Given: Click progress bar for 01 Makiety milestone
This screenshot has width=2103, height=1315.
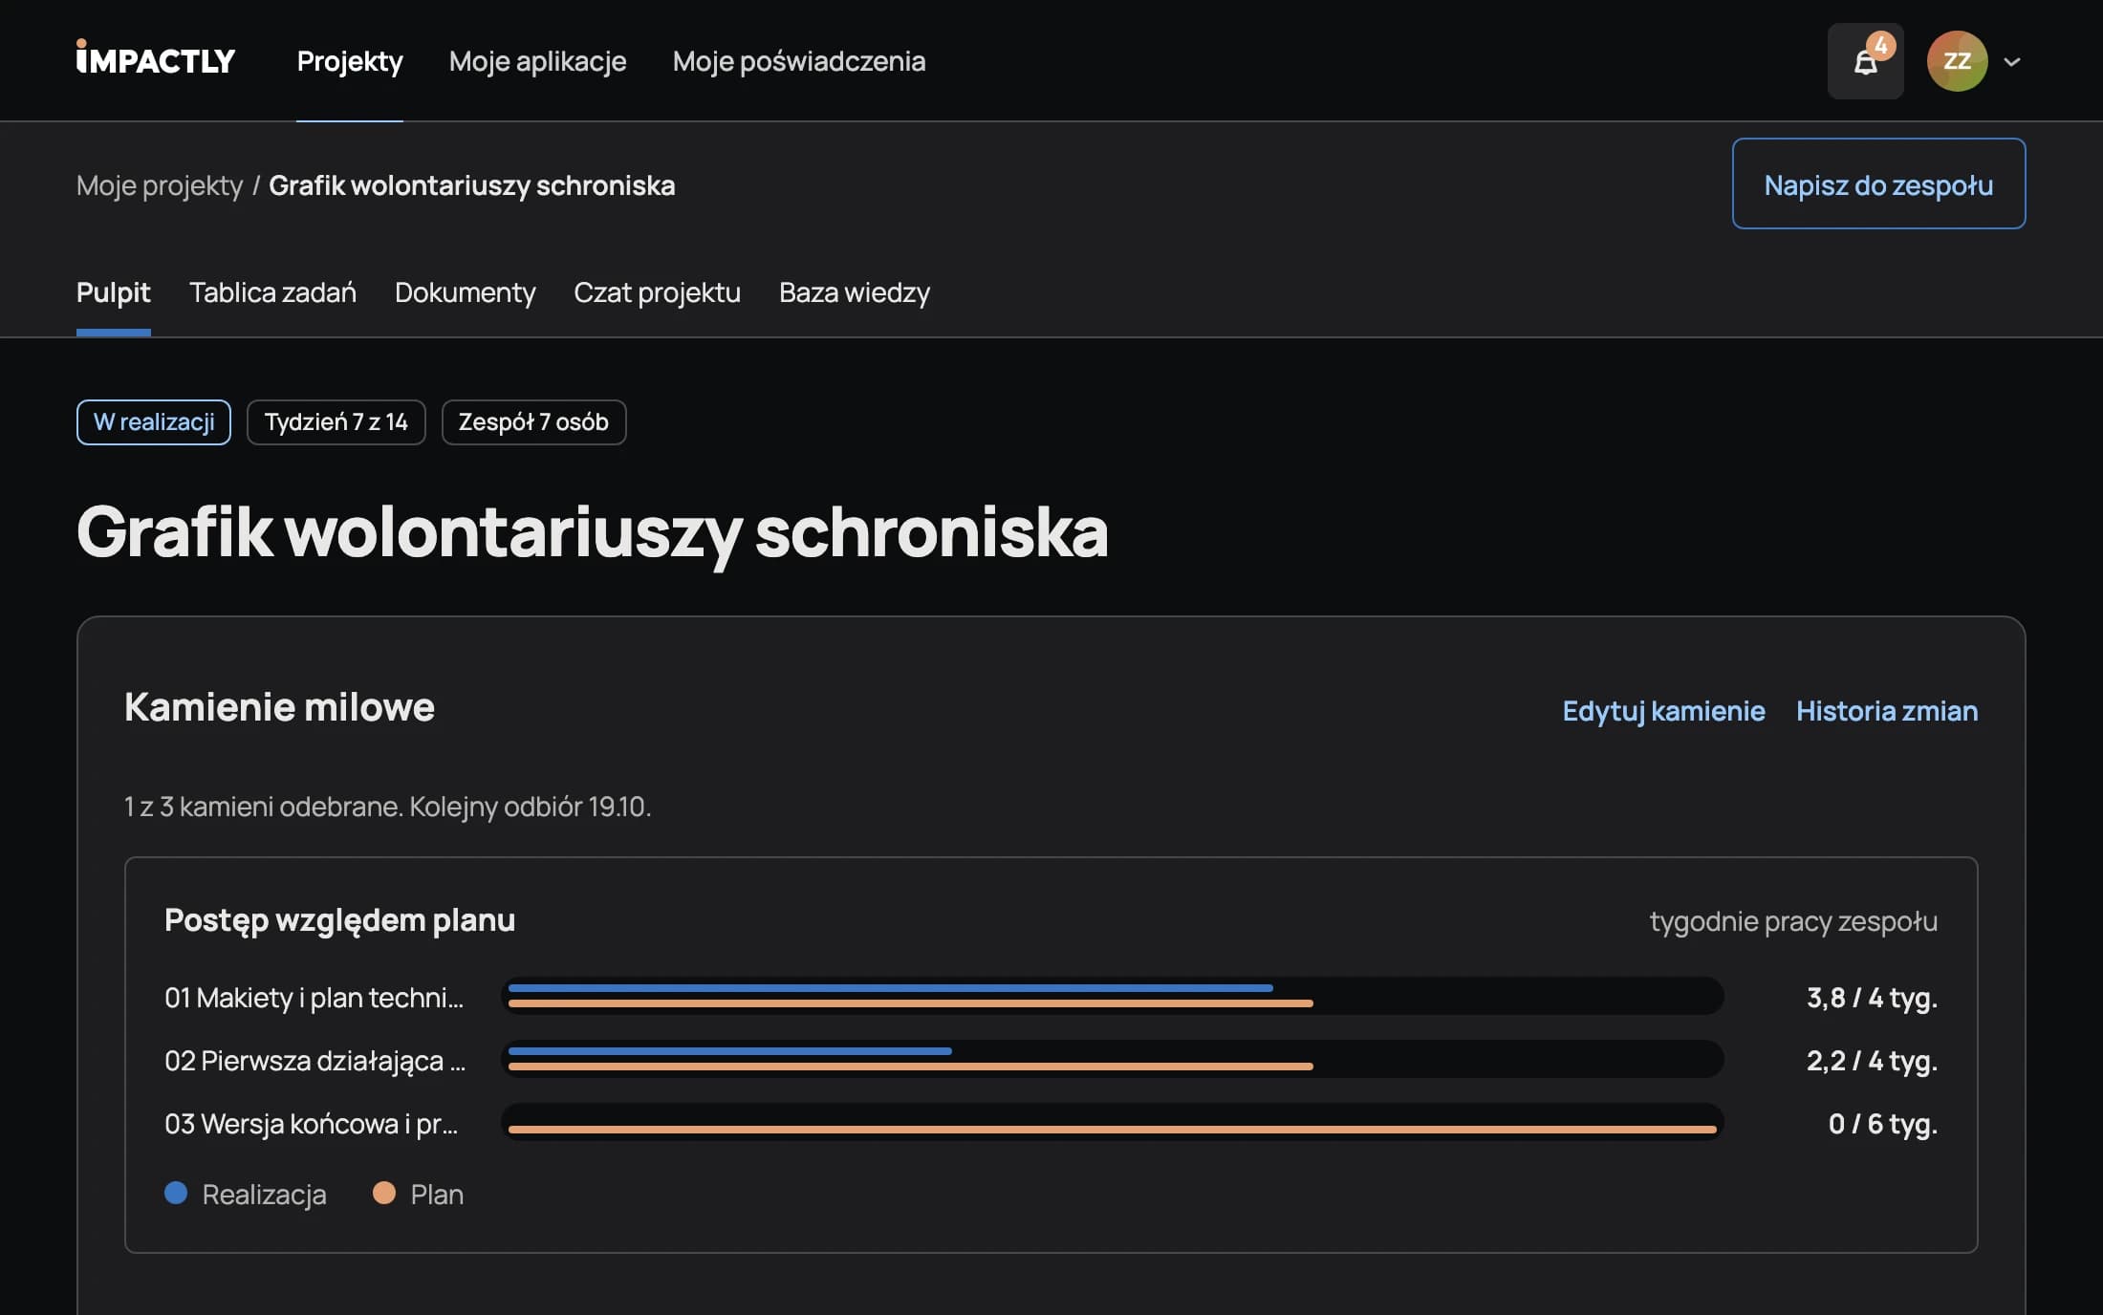Looking at the screenshot, I should (x=1113, y=996).
